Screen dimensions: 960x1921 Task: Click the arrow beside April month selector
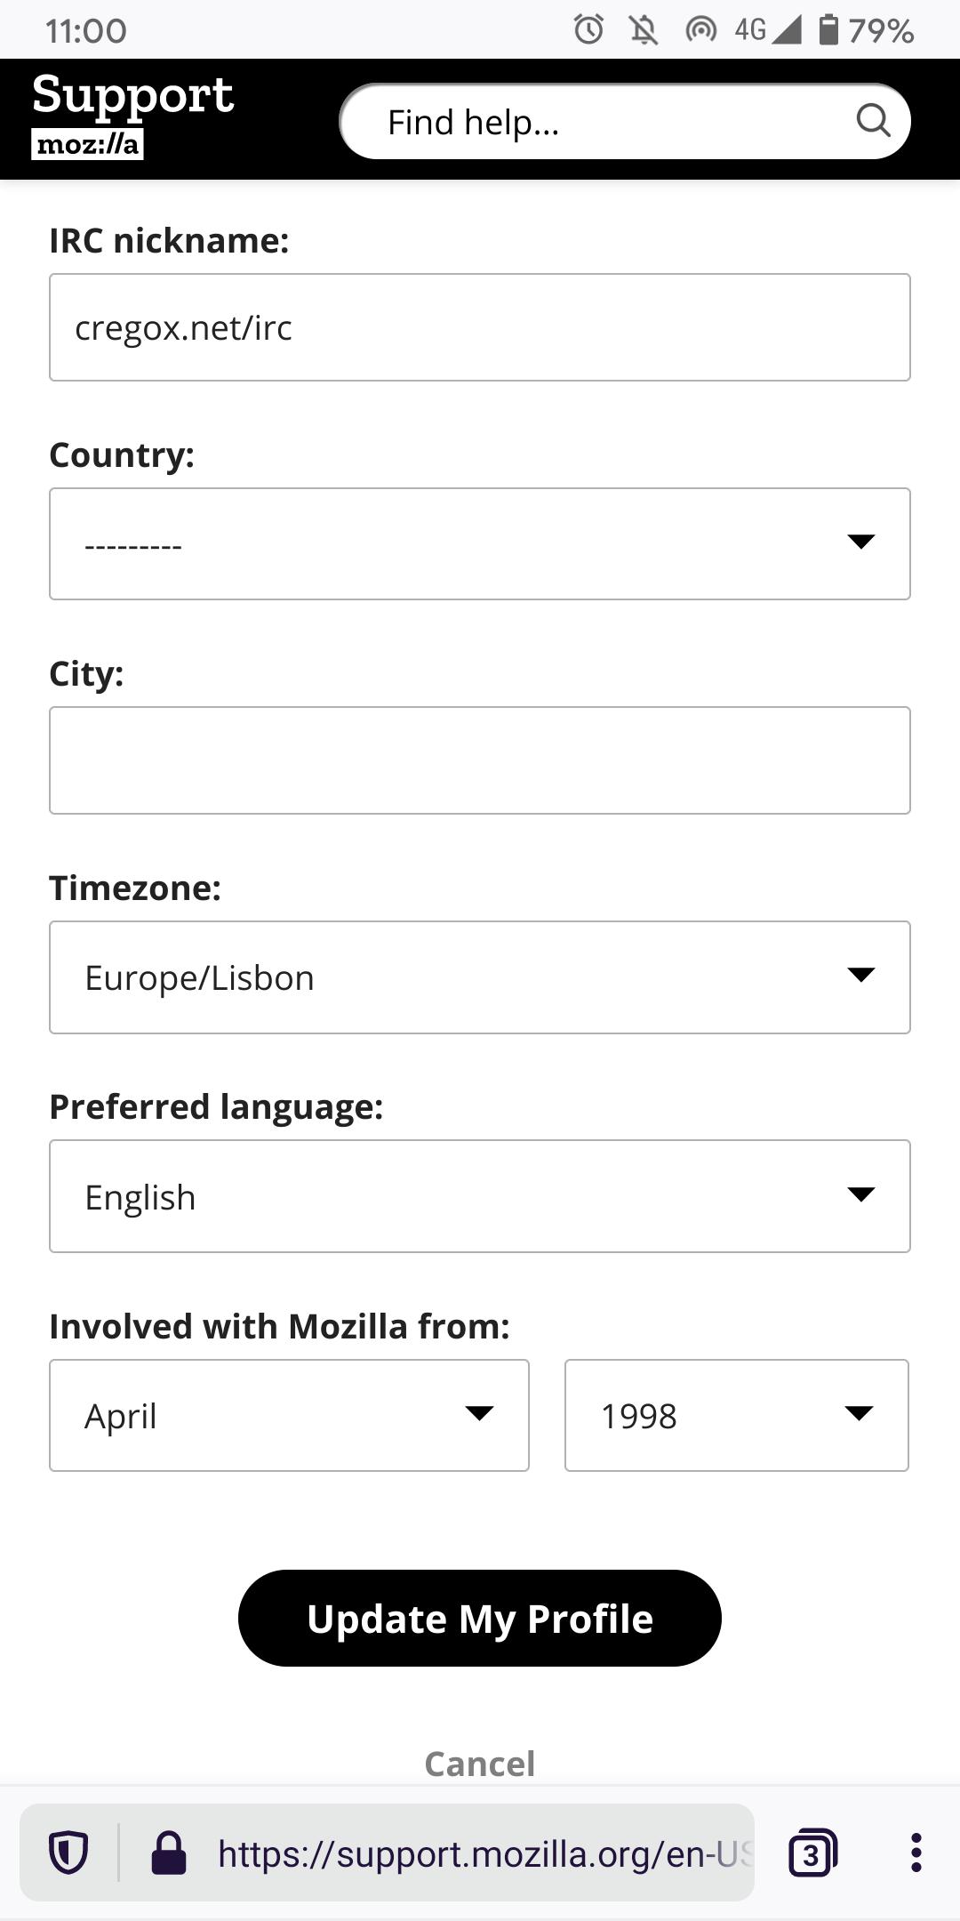[478, 1415]
